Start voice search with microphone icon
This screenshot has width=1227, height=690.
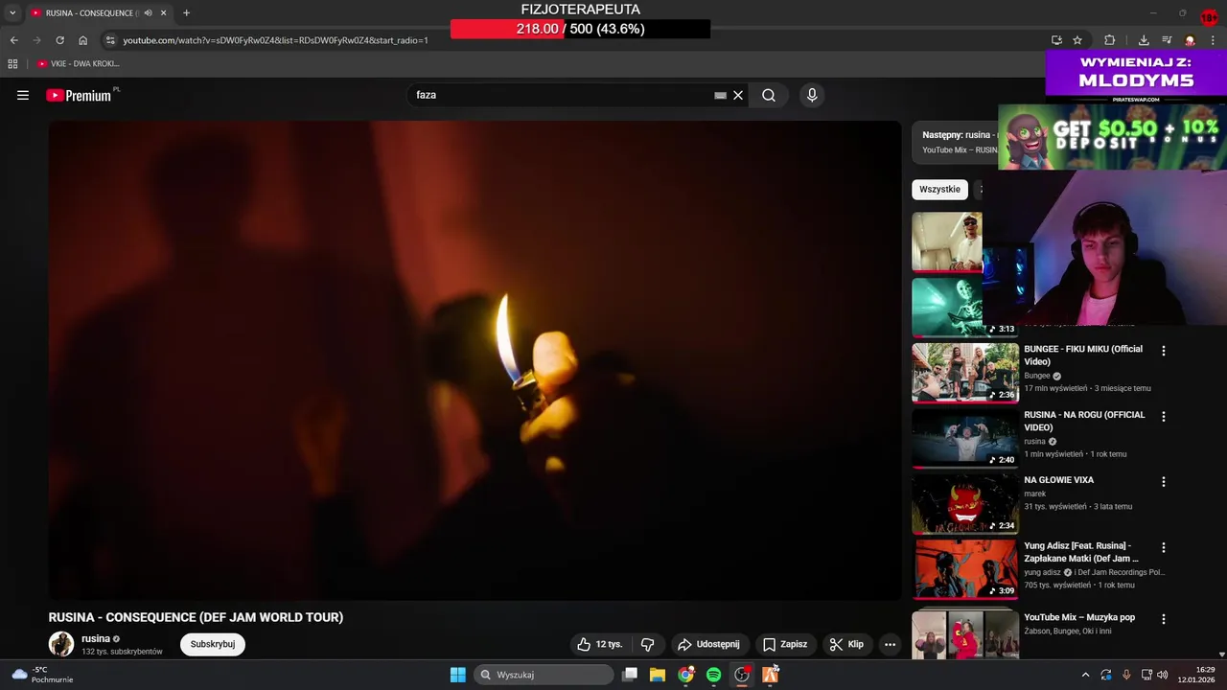pos(812,95)
